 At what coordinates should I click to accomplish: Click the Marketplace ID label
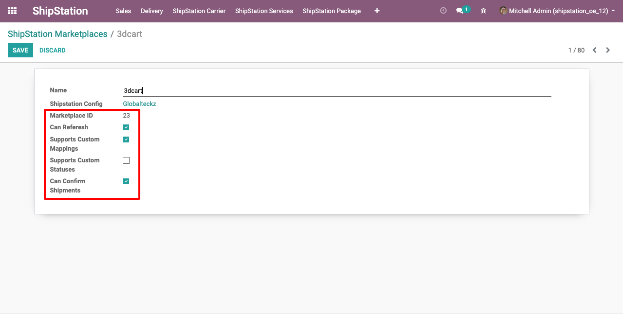(71, 116)
